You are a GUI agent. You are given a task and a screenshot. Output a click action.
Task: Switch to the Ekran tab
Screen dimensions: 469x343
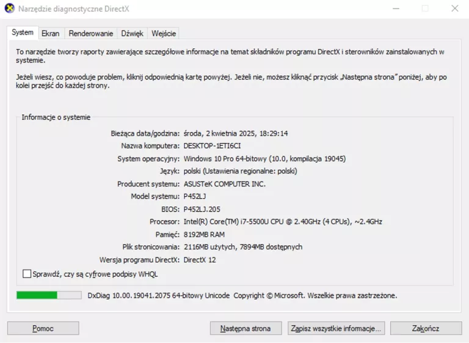pos(50,33)
